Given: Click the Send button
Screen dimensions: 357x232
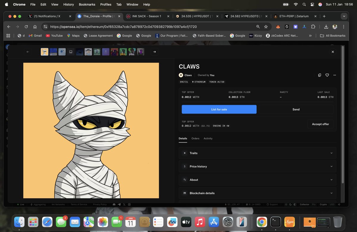Looking at the screenshot, I should pos(296,109).
